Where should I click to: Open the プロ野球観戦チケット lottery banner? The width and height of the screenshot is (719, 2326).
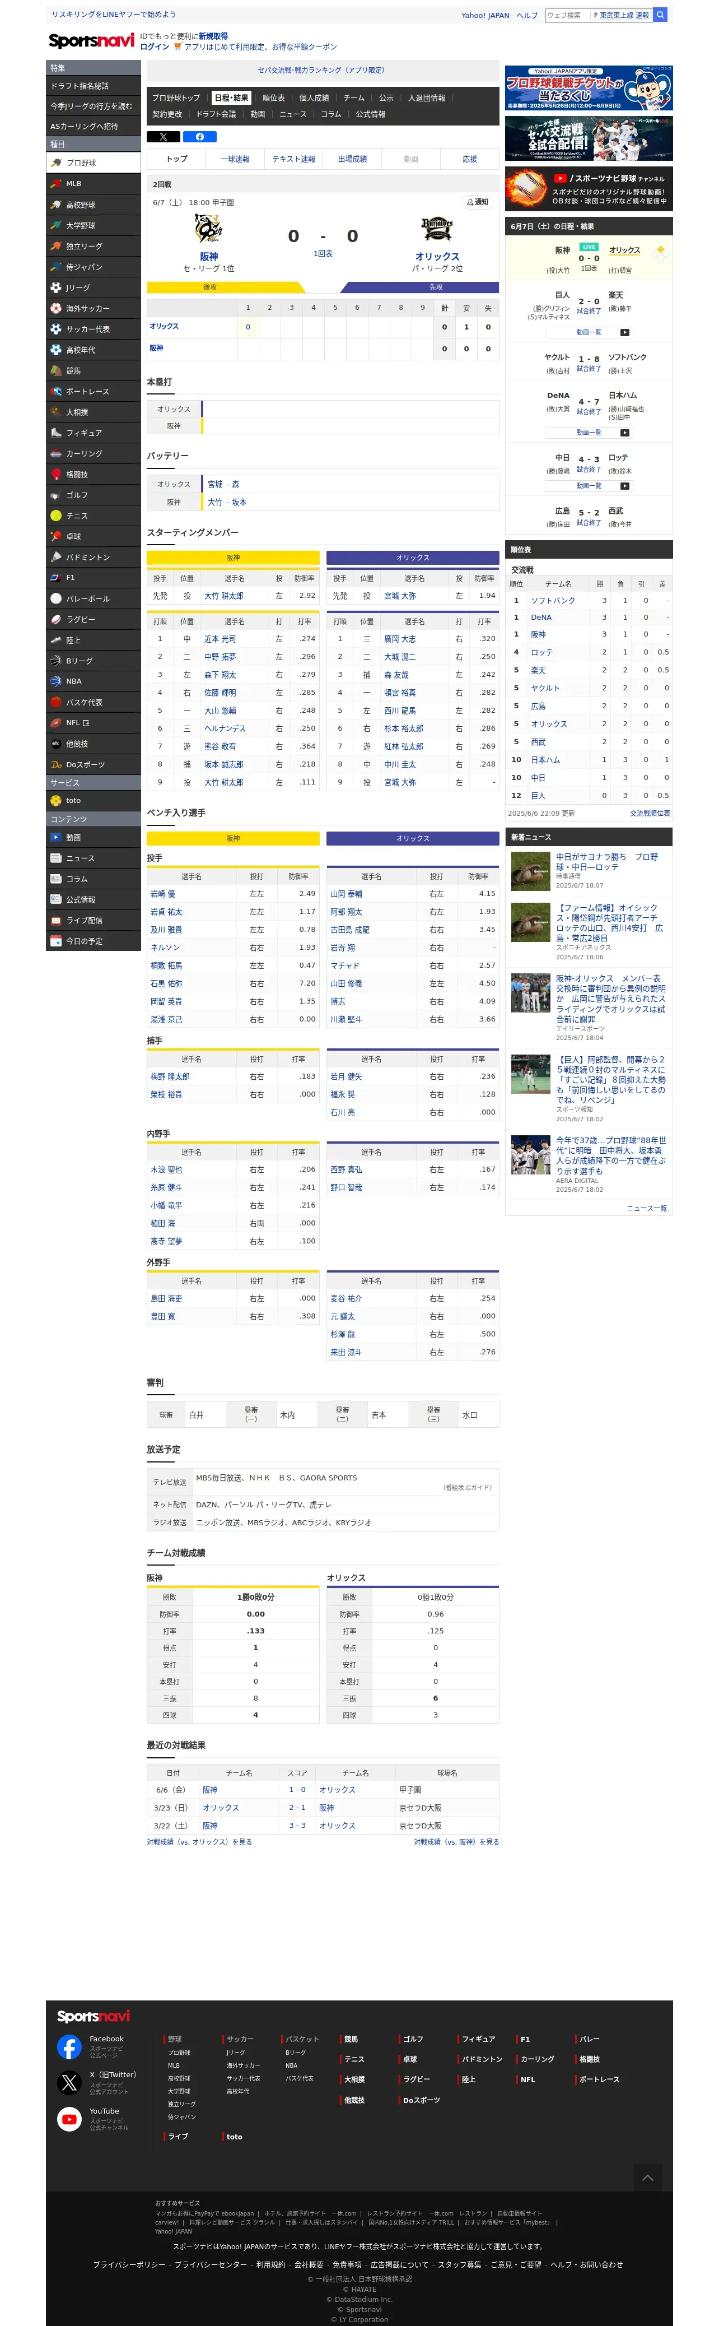point(588,87)
